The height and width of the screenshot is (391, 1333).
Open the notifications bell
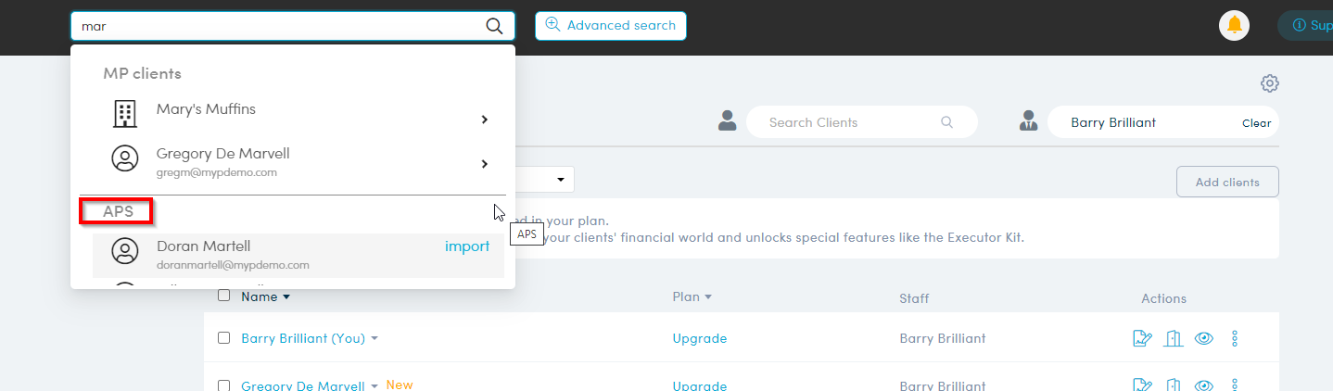point(1234,25)
